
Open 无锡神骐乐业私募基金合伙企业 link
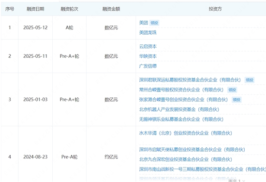[181, 119]
